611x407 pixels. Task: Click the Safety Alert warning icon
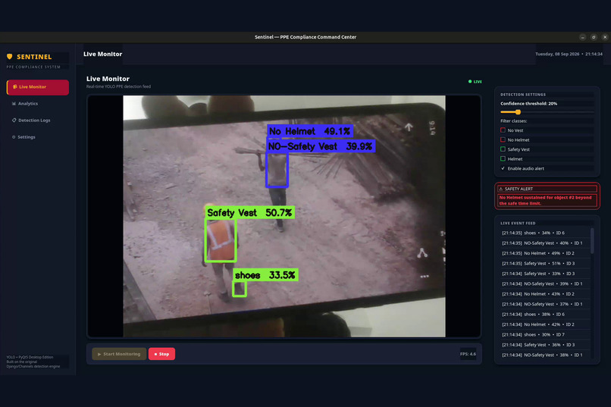pos(501,189)
